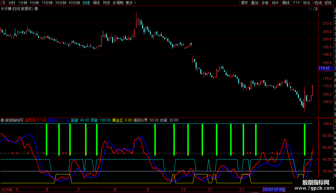Expand 更多 for more period options

click(131, 3)
